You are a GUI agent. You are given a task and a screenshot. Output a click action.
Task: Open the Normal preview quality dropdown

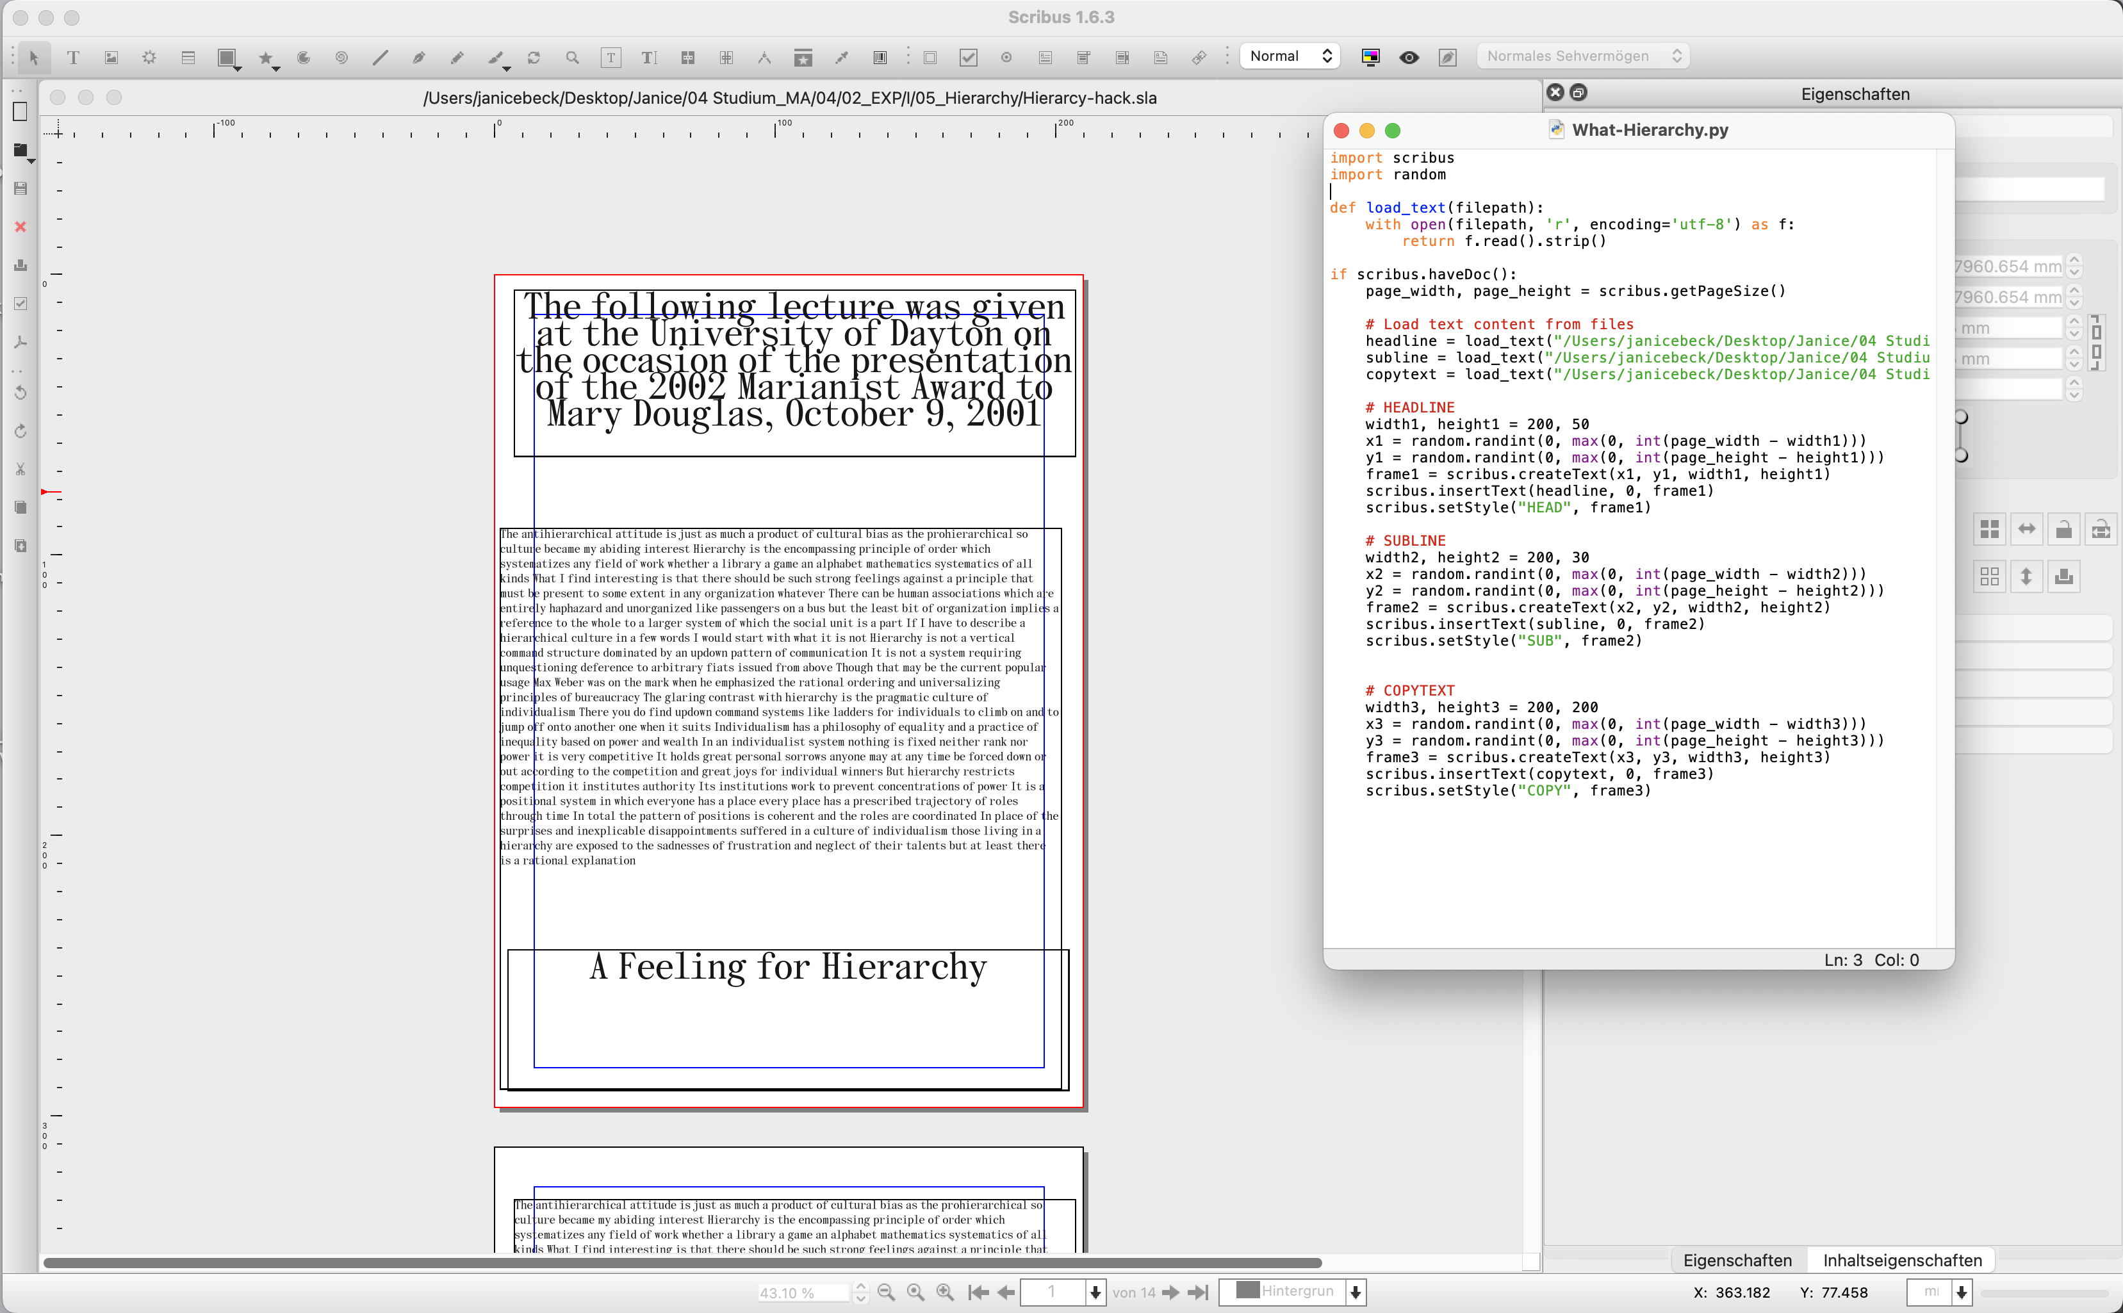(x=1290, y=56)
